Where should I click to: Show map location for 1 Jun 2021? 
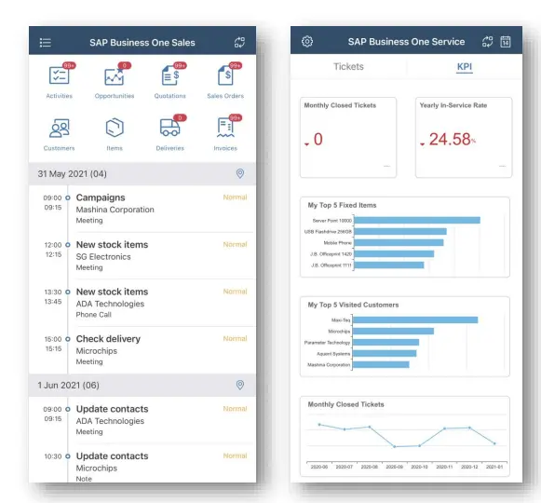[240, 385]
